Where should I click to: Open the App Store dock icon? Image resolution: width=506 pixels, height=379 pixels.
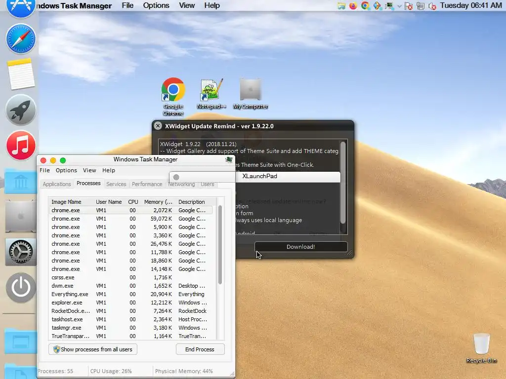pyautogui.click(x=21, y=7)
